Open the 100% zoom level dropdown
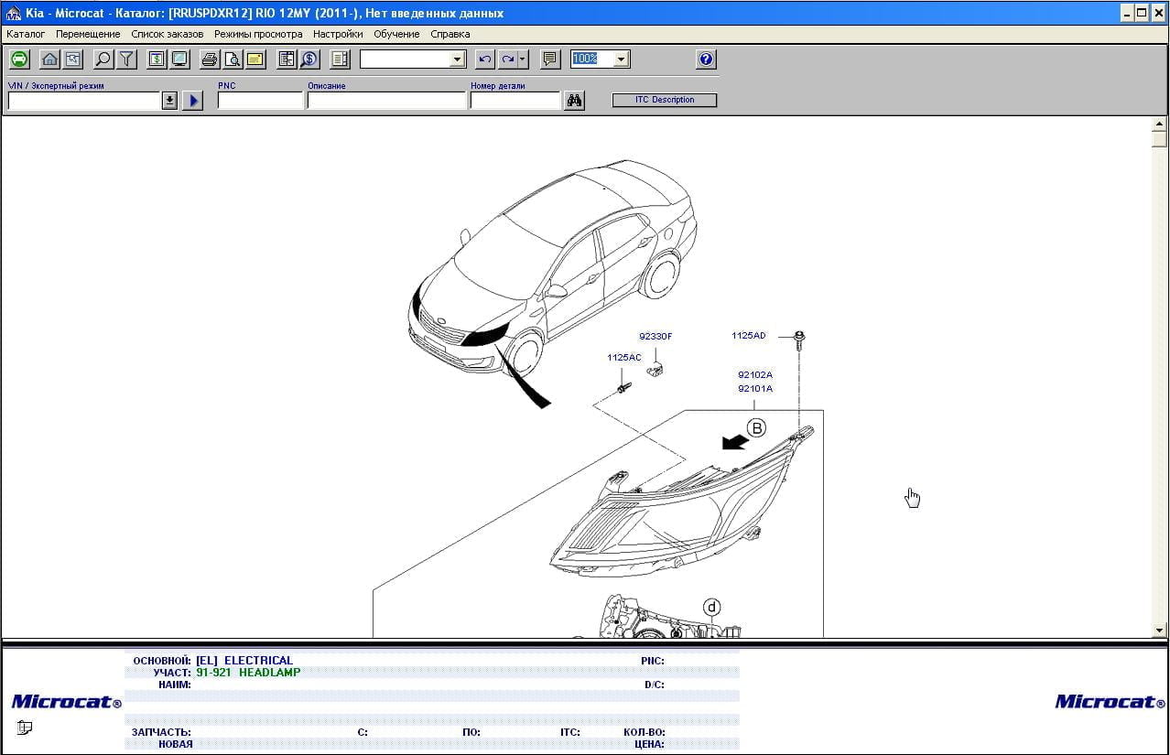 tap(622, 59)
